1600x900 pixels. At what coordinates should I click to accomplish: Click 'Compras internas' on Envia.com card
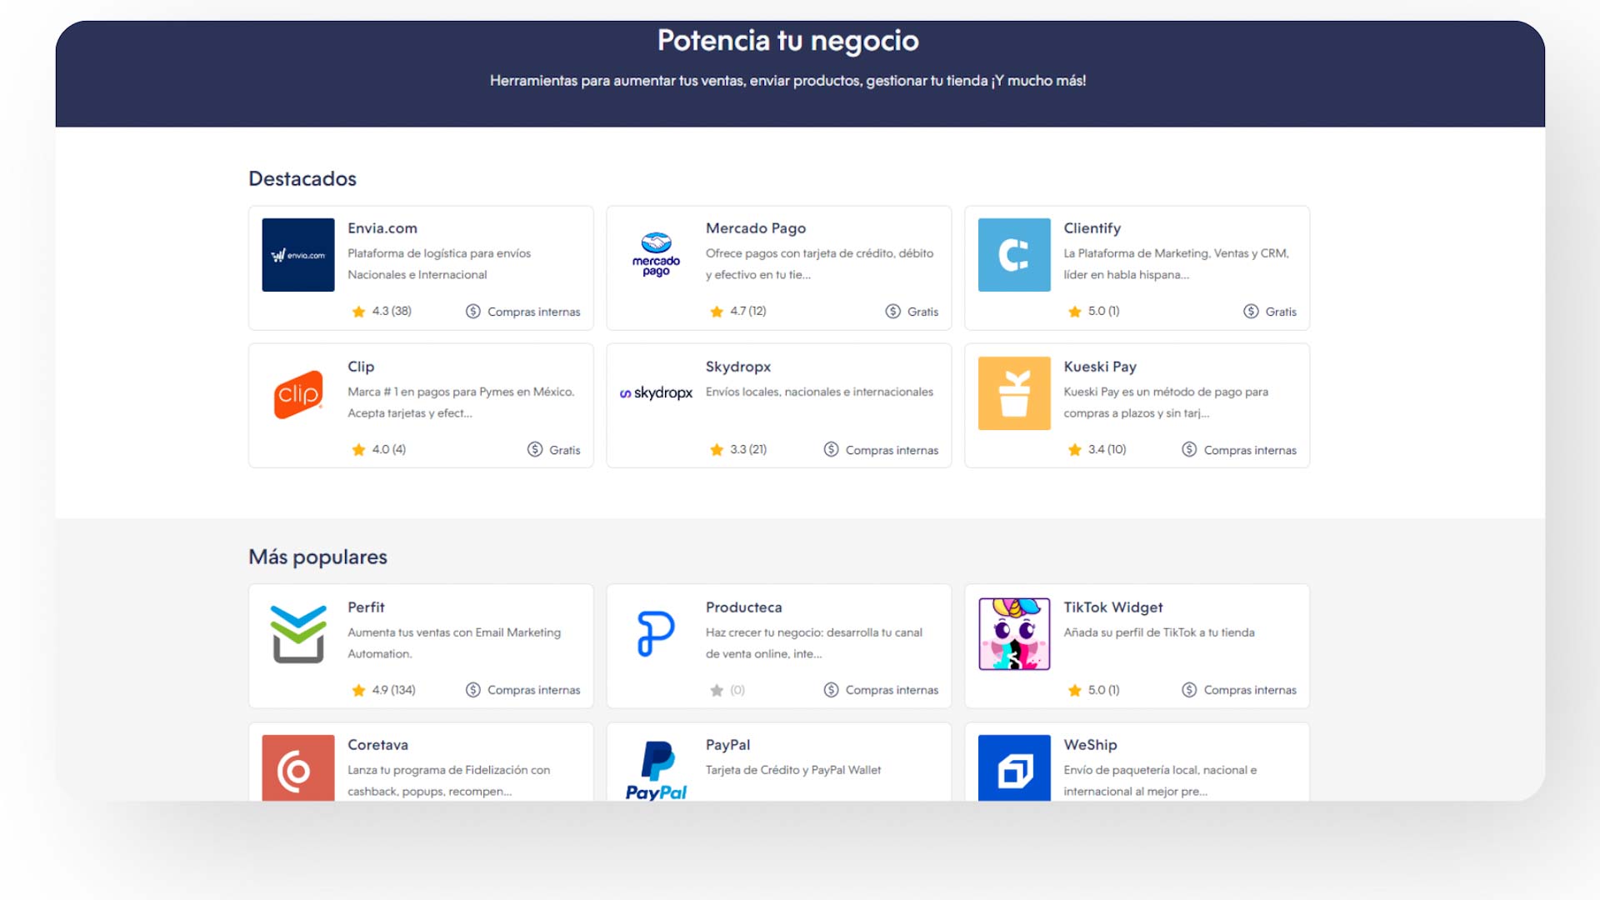pos(522,312)
